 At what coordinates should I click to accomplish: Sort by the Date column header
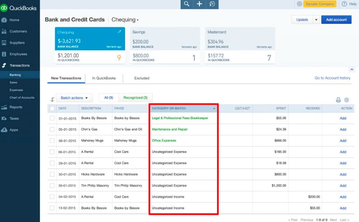tap(62, 109)
